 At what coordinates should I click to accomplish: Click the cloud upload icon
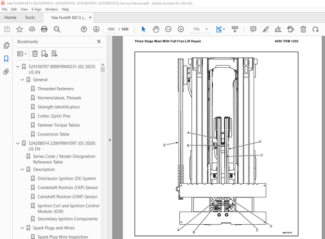(31, 29)
